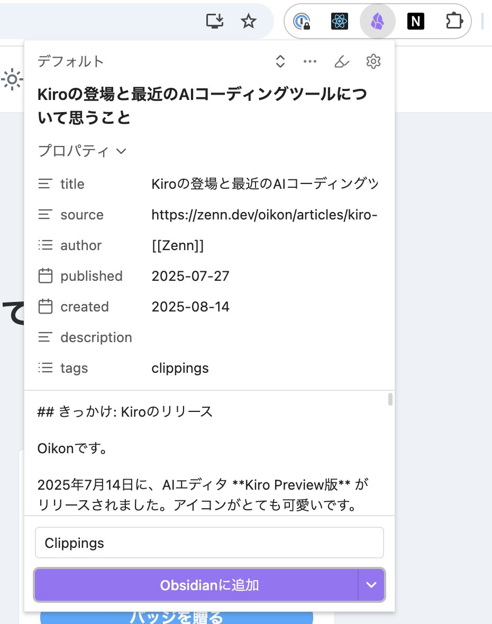Open the browser Extensions puzzle icon
Screen dimensions: 492x624
coord(454,21)
